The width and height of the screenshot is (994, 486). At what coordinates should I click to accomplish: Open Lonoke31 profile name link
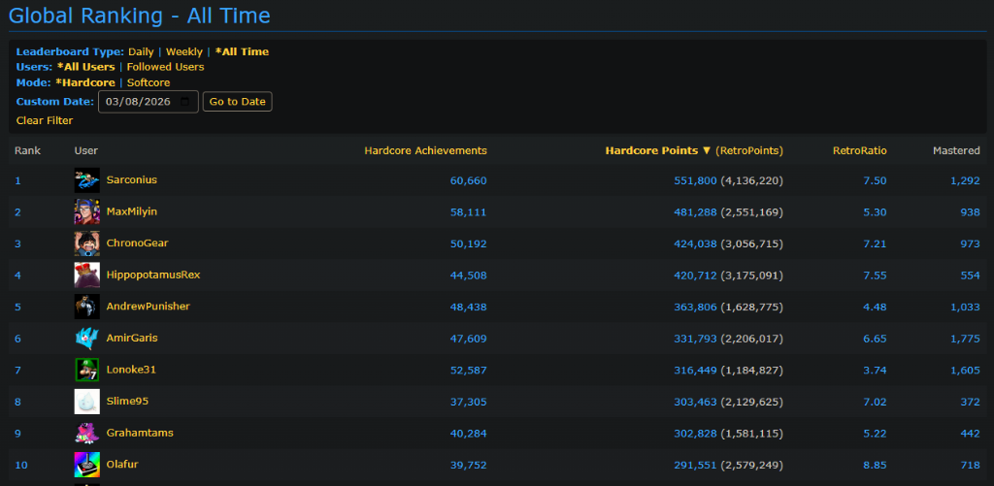click(131, 370)
